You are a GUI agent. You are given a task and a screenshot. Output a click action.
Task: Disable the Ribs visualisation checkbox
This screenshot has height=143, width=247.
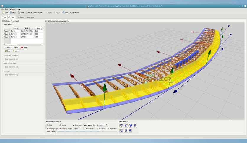click(47, 125)
